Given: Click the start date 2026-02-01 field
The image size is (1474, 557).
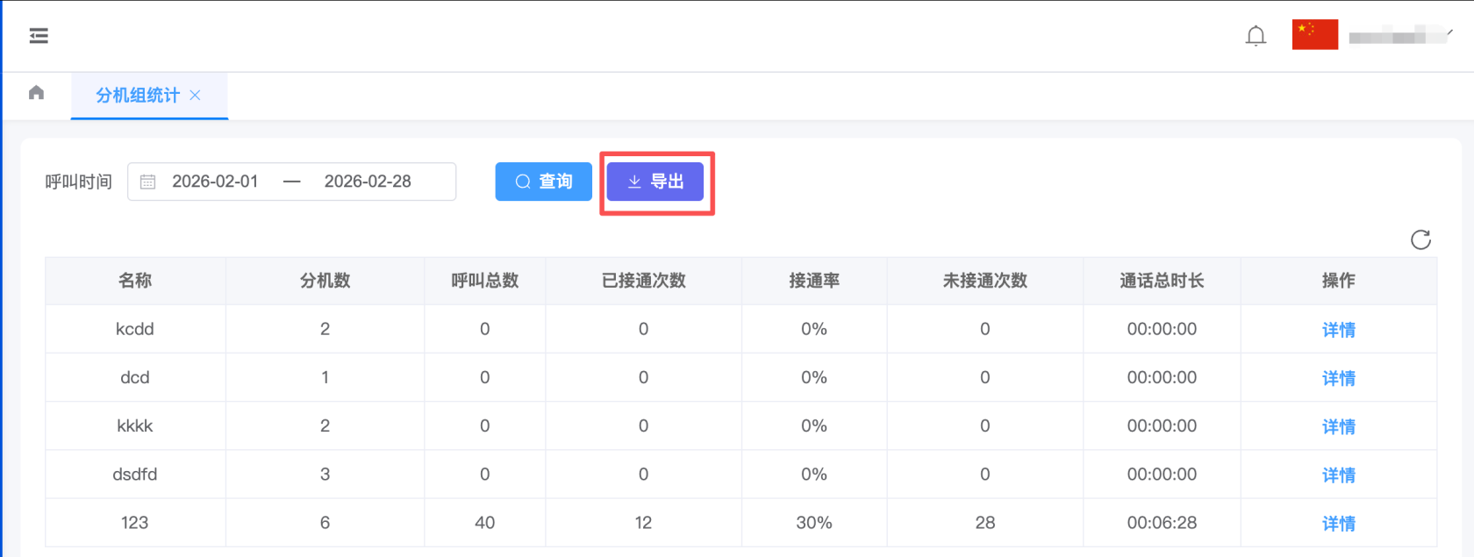Looking at the screenshot, I should coord(215,182).
